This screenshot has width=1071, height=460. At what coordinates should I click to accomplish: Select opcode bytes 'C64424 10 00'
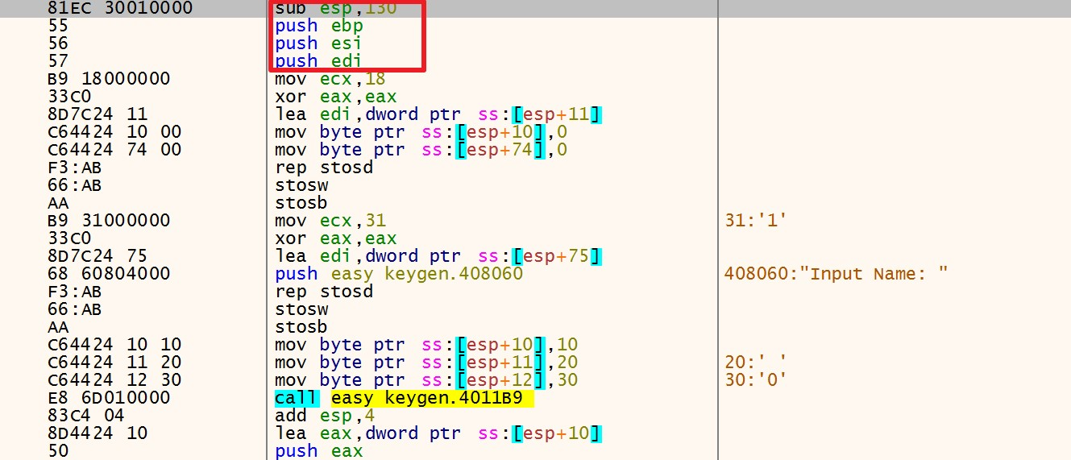[x=114, y=132]
